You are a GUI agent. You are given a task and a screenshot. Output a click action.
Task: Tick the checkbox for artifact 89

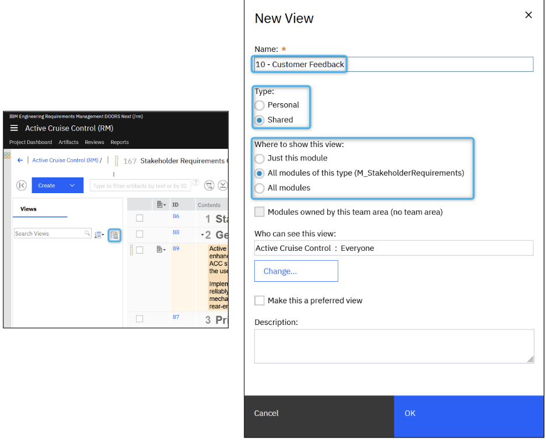click(x=139, y=250)
